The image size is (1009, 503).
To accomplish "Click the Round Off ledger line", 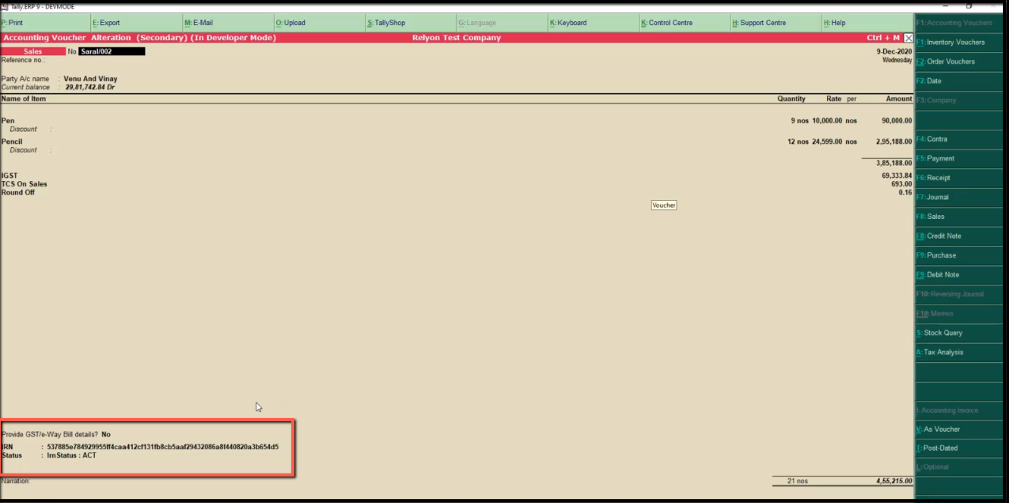I will (x=17, y=192).
